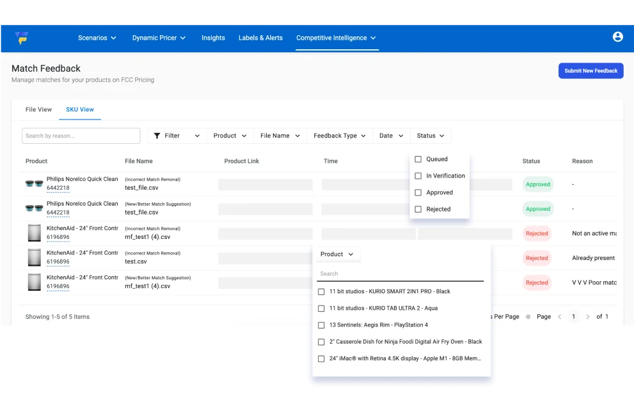The height and width of the screenshot is (414, 634).
Task: Open the Date filter dropdown
Action: [x=392, y=136]
